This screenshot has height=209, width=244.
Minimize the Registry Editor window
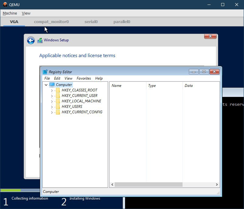(x=194, y=72)
